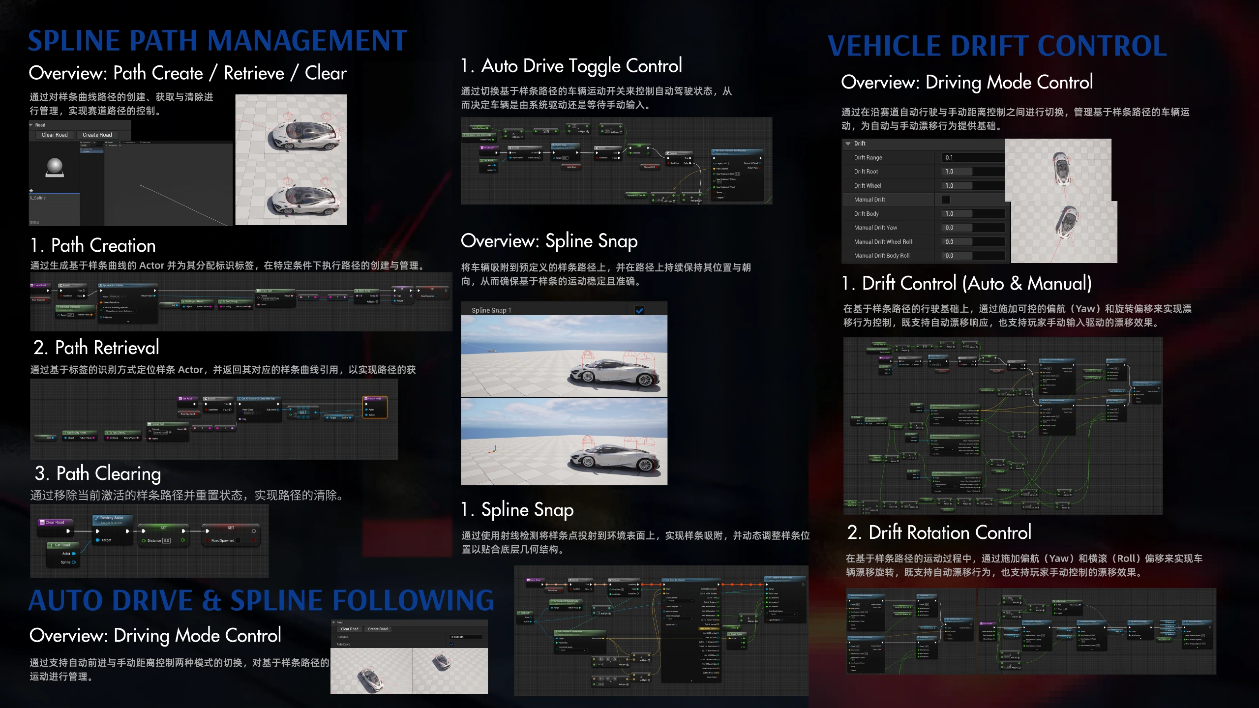Image resolution: width=1259 pixels, height=708 pixels.
Task: Click the upper Spline Snap car preview image
Action: 564,355
